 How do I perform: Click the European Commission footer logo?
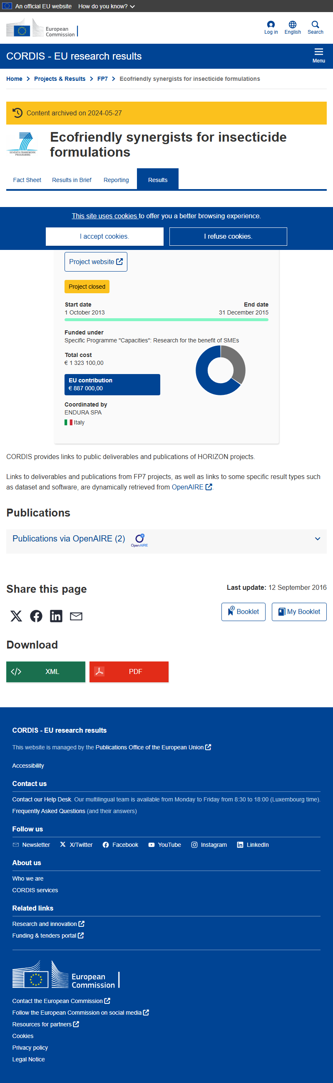[66, 975]
